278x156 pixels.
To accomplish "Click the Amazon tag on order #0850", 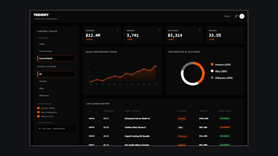I will 182,119.
